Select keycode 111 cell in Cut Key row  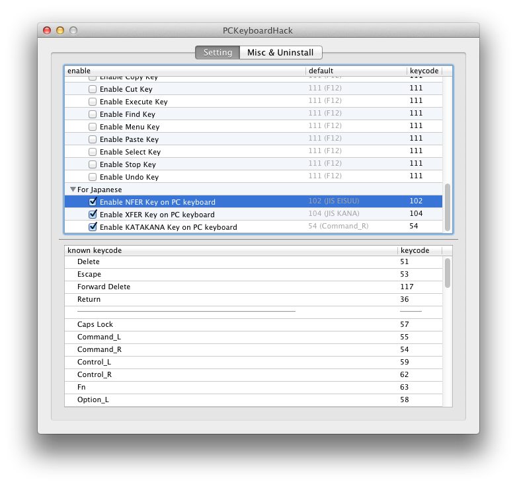click(x=416, y=88)
